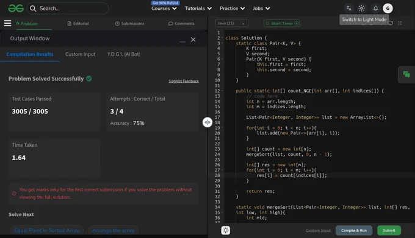
Task: Switch to the Problem tab
Action: coord(27,24)
